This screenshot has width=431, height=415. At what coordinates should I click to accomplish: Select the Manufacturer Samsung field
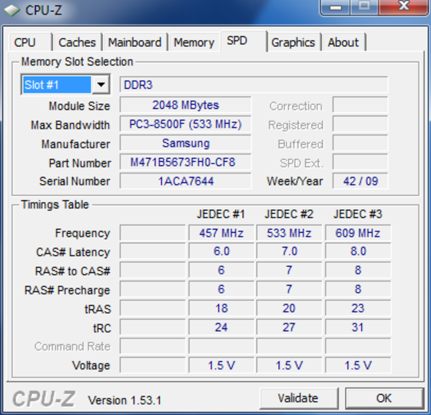click(185, 143)
